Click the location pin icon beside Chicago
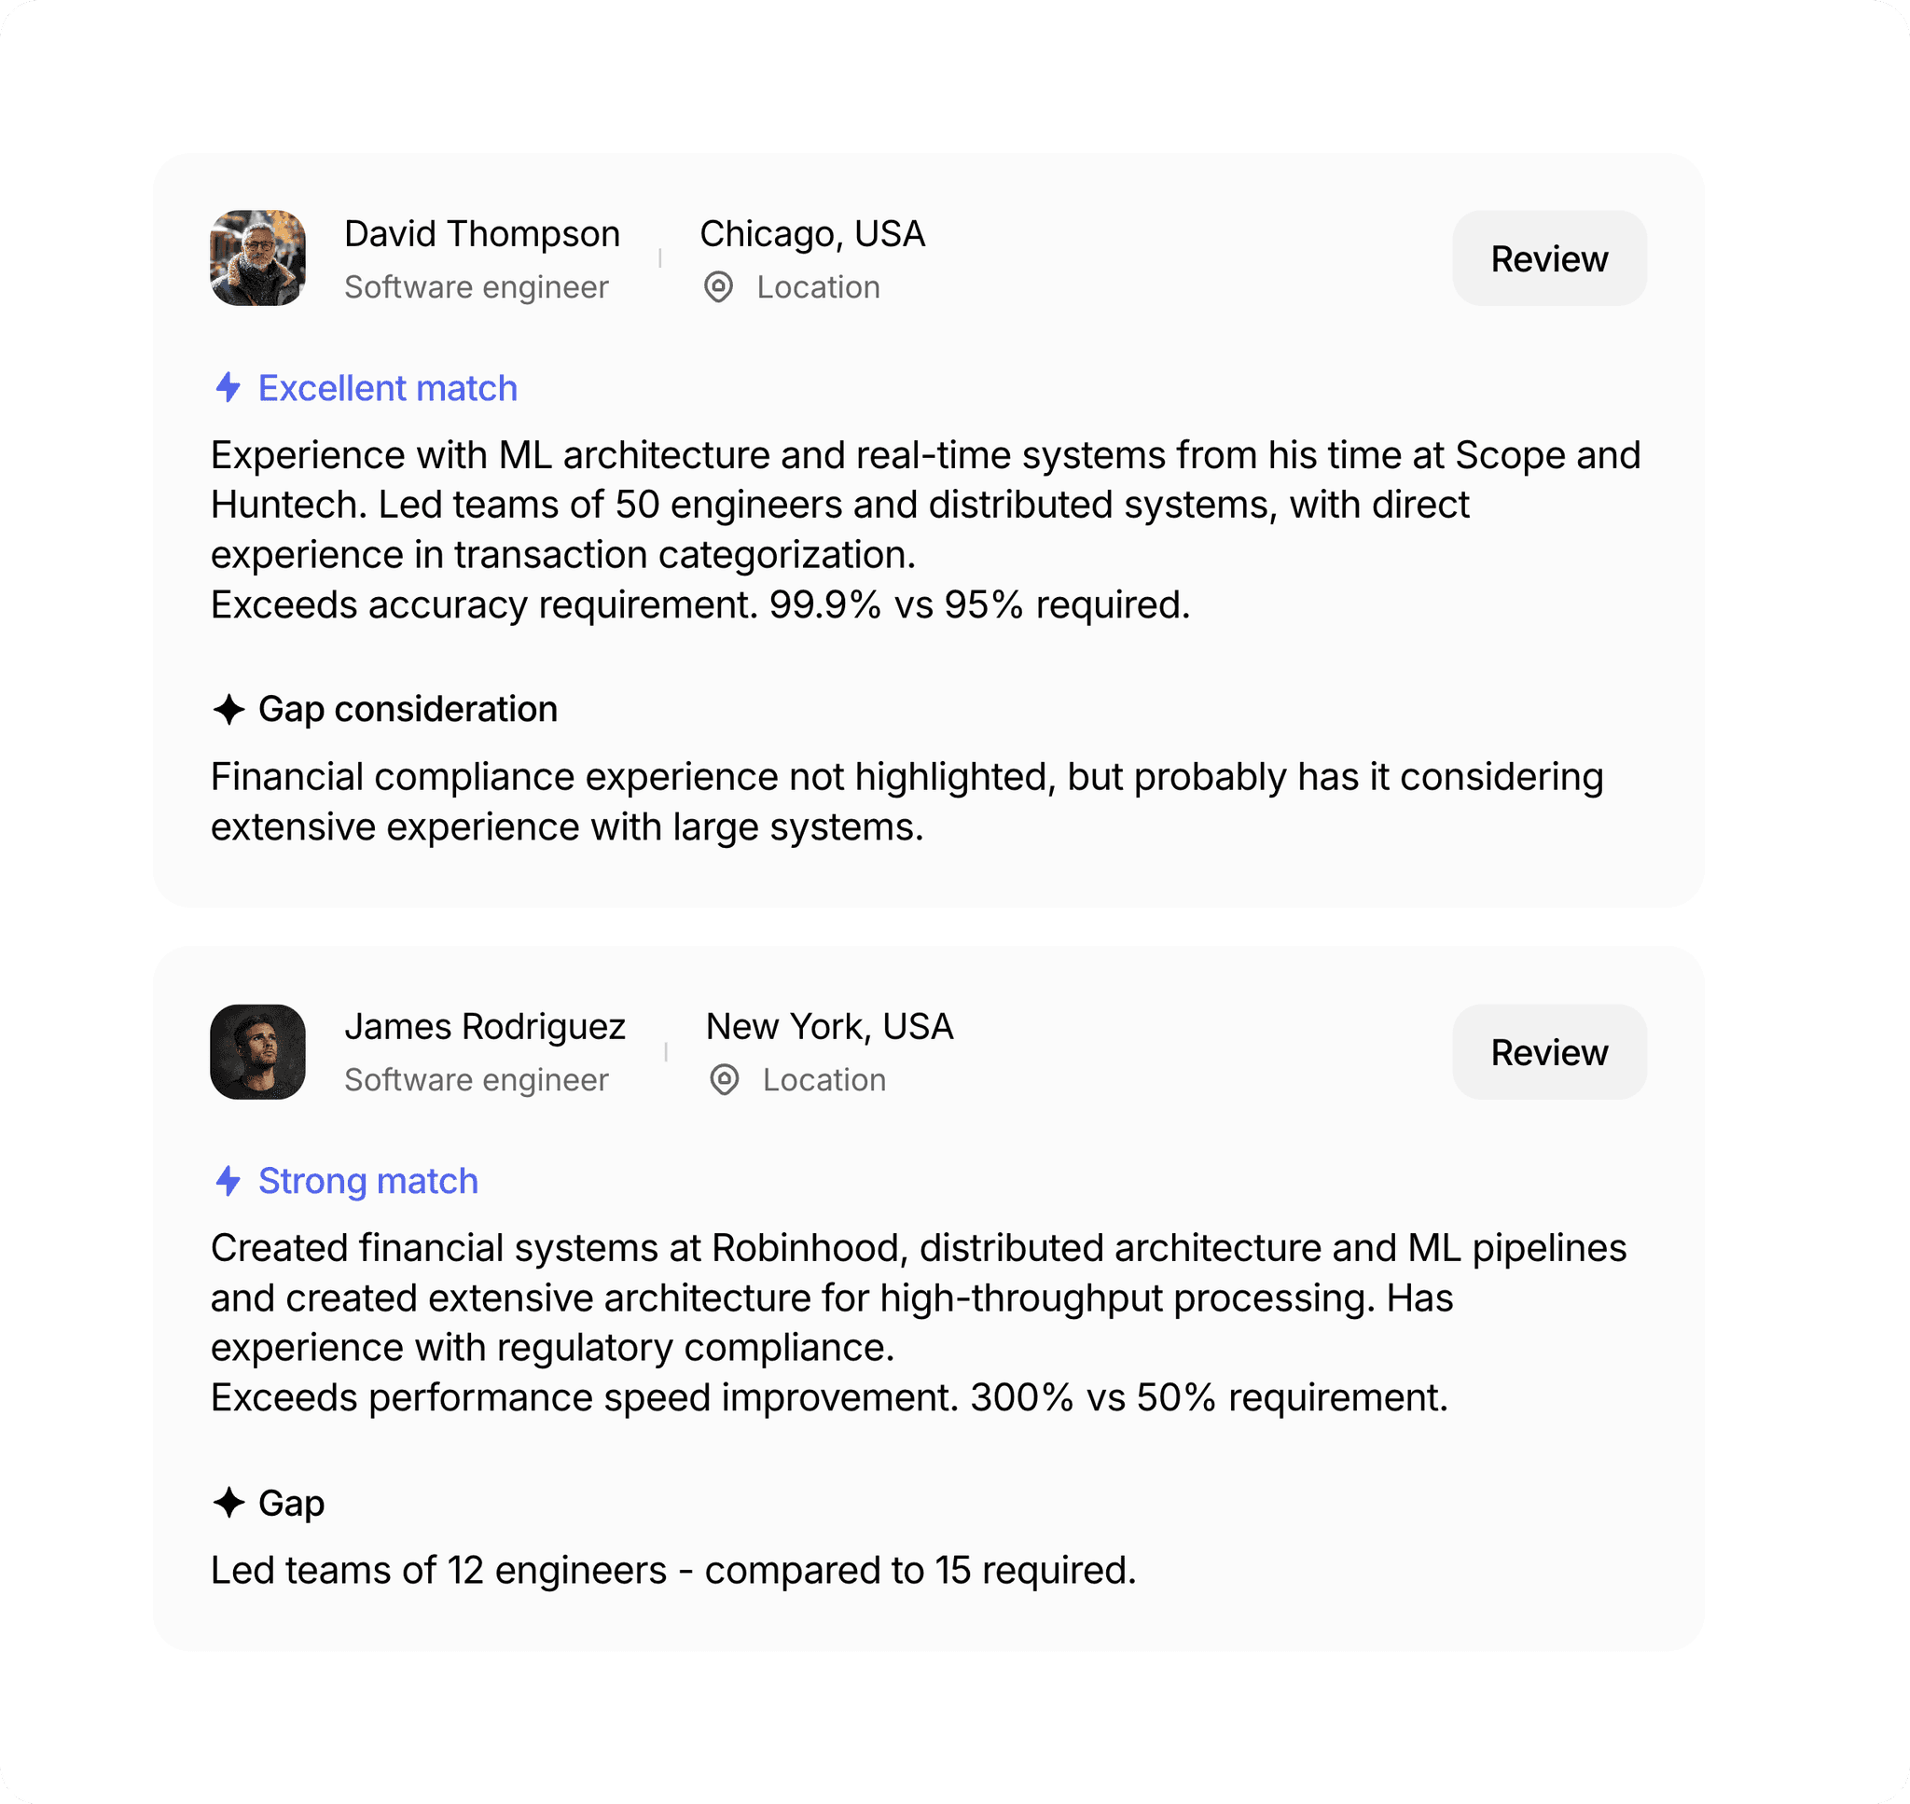 pos(719,286)
